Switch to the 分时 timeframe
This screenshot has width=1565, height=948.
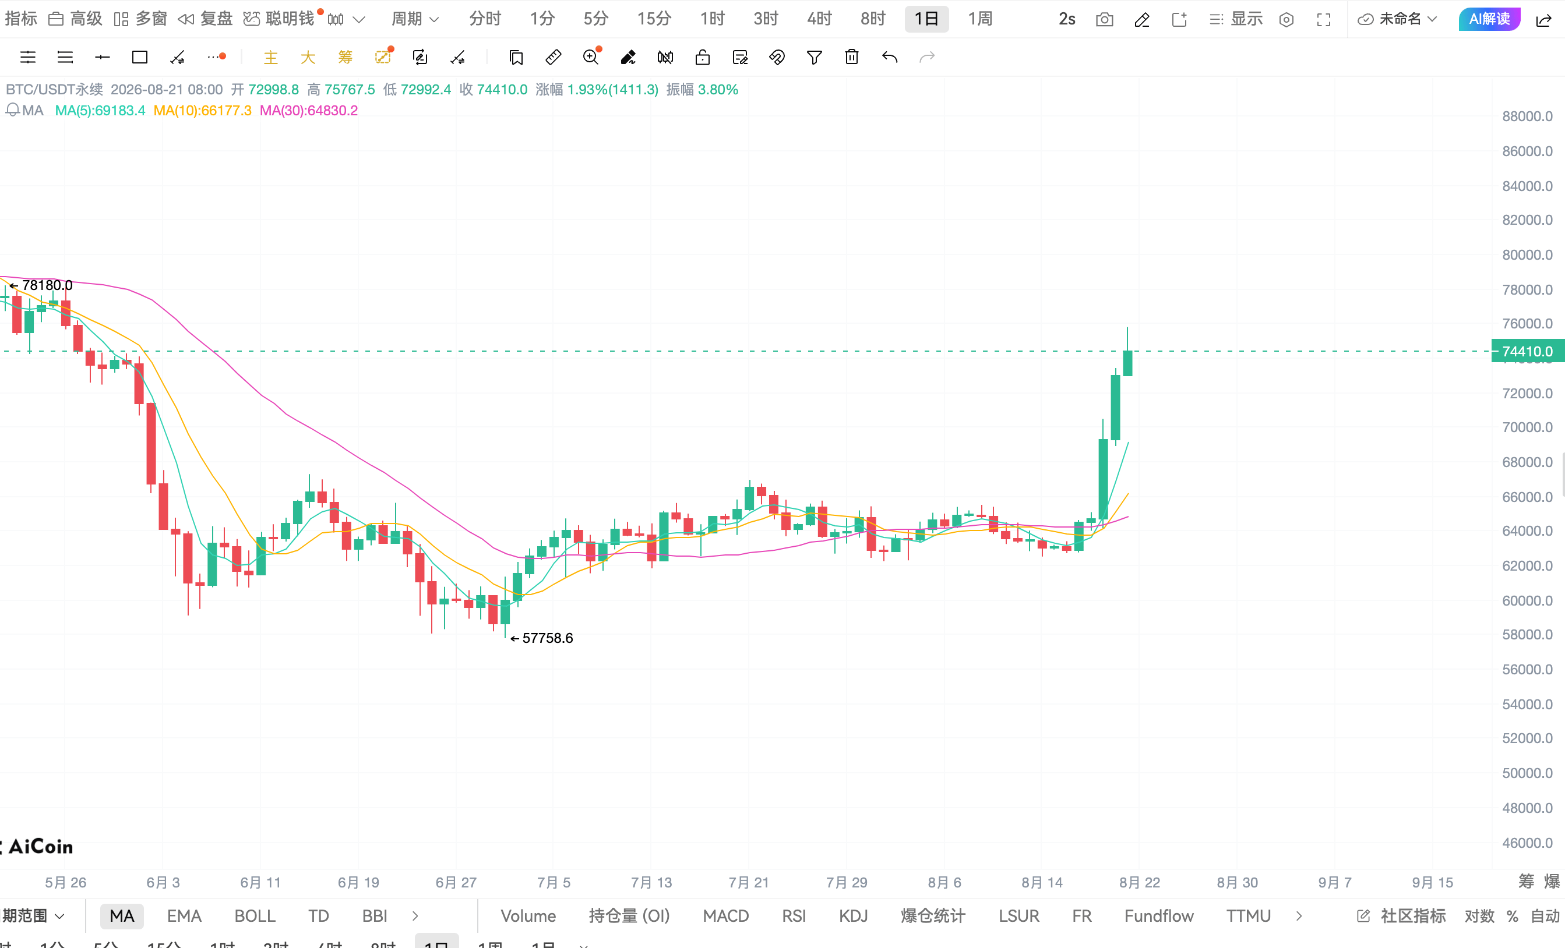(485, 19)
